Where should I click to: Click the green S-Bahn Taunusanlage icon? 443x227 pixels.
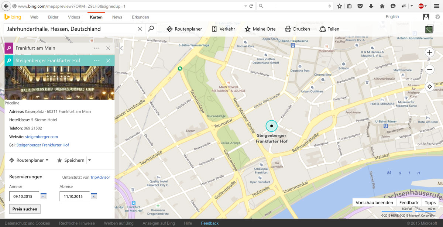(x=180, y=68)
